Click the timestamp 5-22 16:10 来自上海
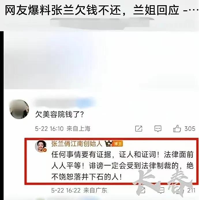 point(63,129)
